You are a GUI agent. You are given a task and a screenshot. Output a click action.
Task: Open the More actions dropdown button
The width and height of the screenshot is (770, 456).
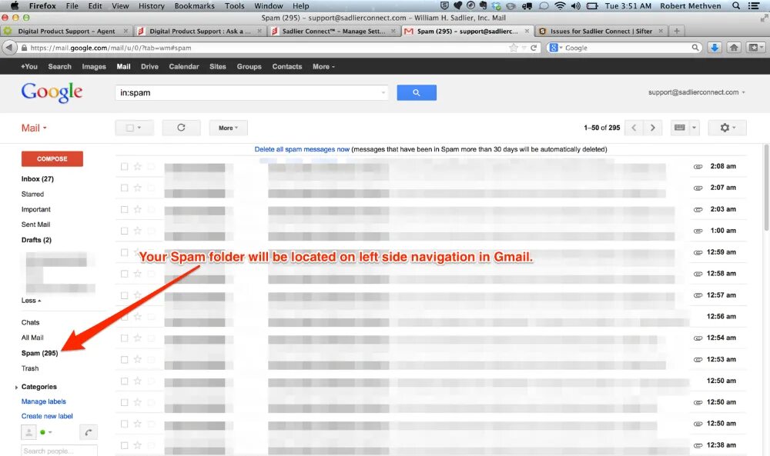[x=229, y=128]
